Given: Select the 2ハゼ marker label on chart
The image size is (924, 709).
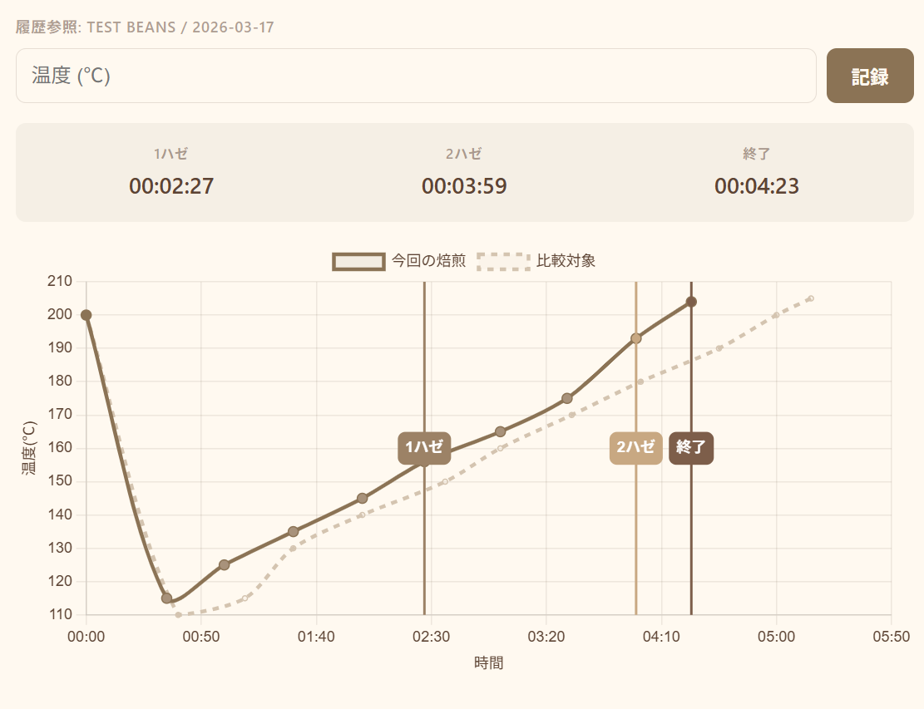Looking at the screenshot, I should click(x=636, y=447).
